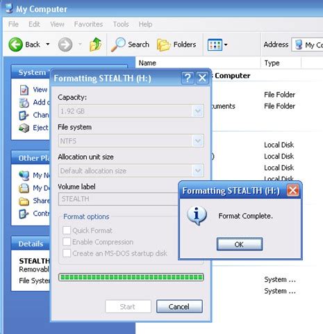Close the Formatting STEALTH options dialog
Viewport: 323px width, 334px height.
coord(202,78)
